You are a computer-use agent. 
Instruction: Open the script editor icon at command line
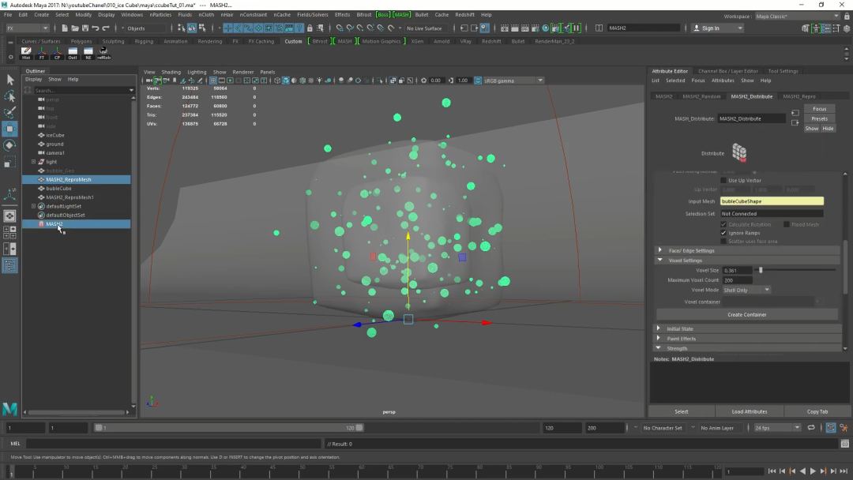[x=844, y=444]
